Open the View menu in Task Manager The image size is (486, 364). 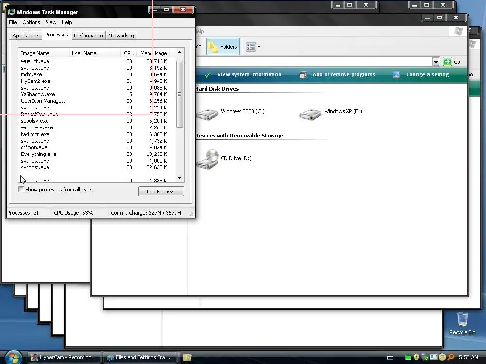(x=51, y=22)
